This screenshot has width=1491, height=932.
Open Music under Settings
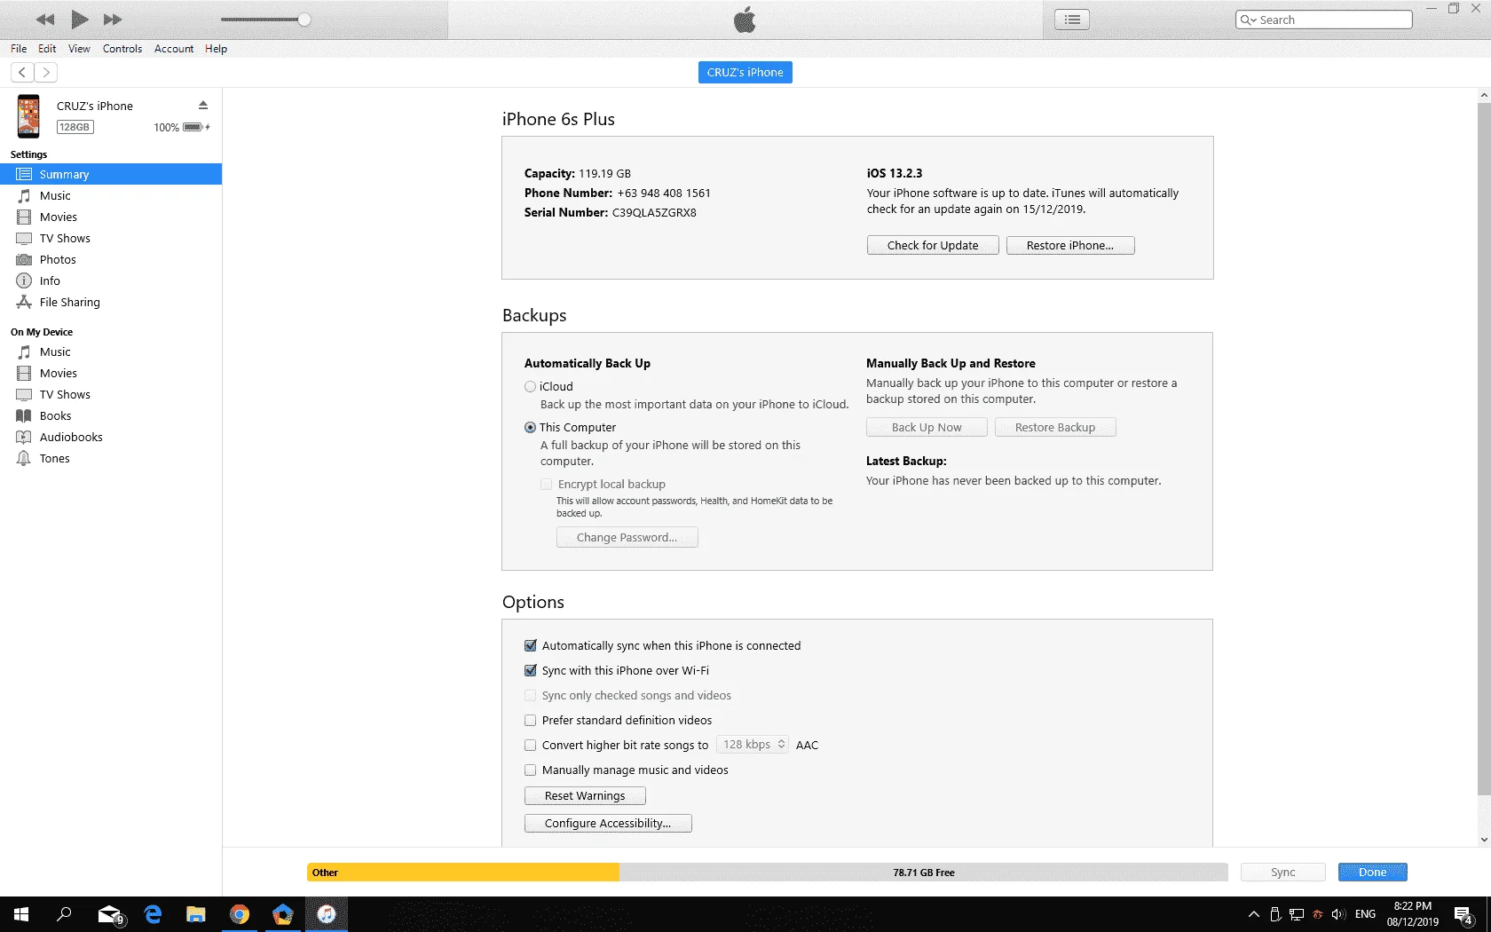coord(111,195)
